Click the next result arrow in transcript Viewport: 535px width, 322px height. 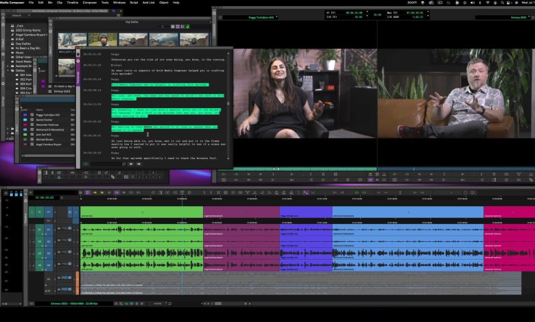(139, 164)
